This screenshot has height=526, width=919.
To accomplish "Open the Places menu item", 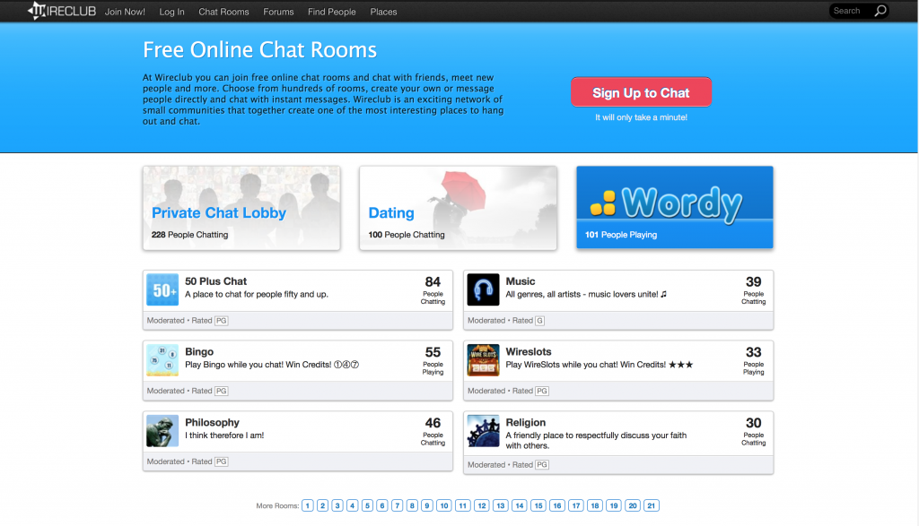I will point(383,12).
